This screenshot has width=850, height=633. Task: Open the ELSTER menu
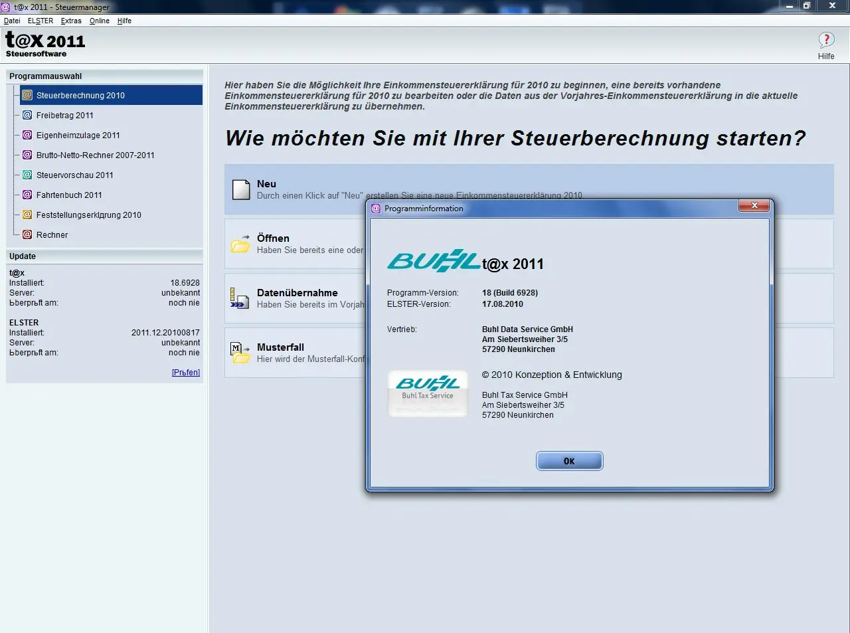pyautogui.click(x=41, y=21)
